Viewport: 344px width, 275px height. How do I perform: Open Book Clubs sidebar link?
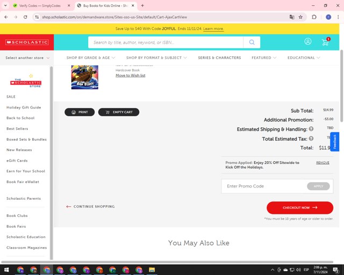pyautogui.click(x=17, y=216)
